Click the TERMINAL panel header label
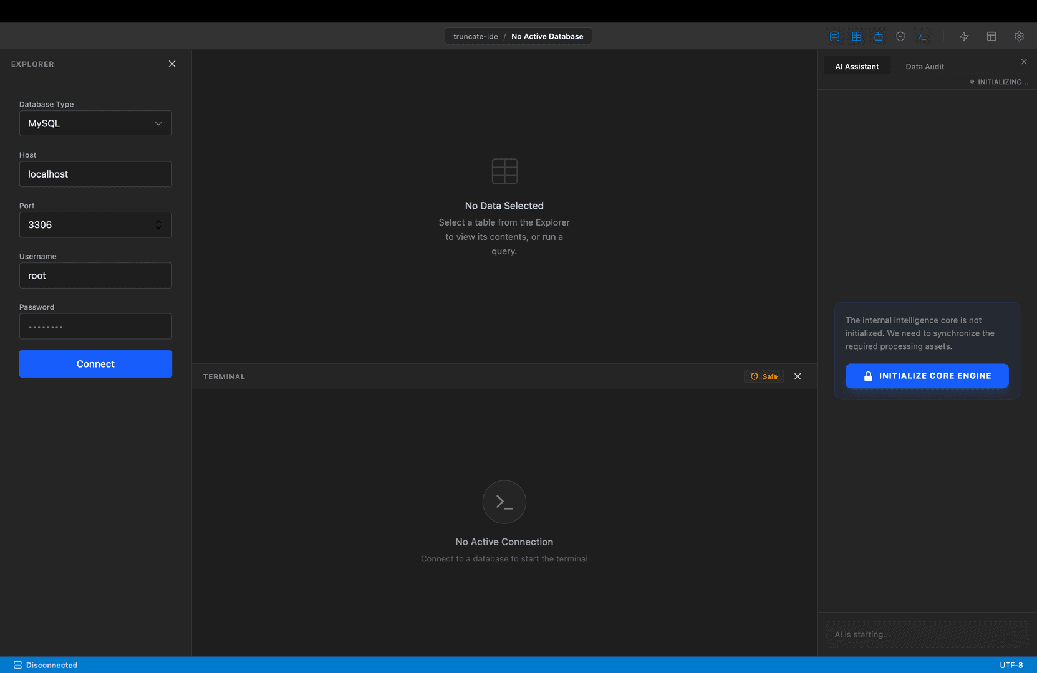This screenshot has width=1037, height=673. (x=224, y=376)
